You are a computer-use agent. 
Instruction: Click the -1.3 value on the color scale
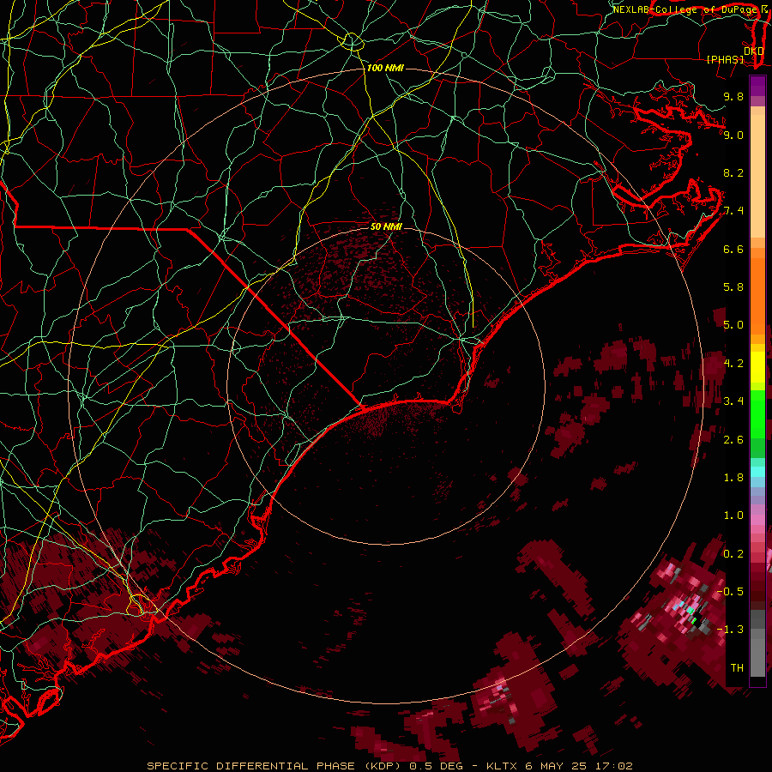730,630
